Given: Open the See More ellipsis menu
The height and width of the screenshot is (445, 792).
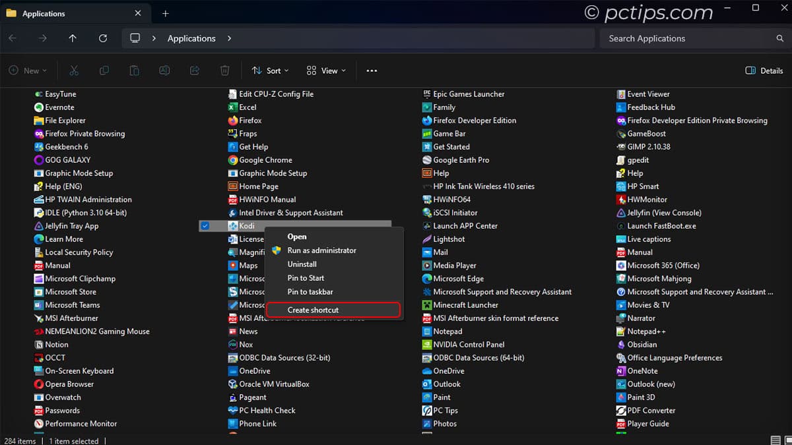Looking at the screenshot, I should pyautogui.click(x=372, y=70).
